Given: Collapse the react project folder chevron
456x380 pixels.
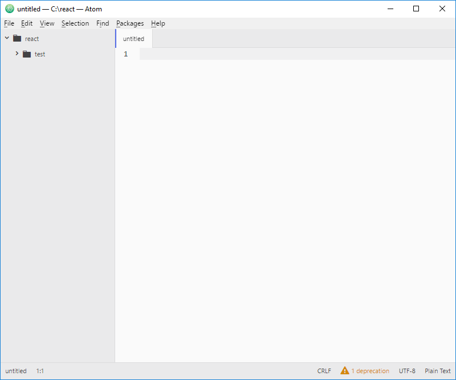Looking at the screenshot, I should click(7, 38).
